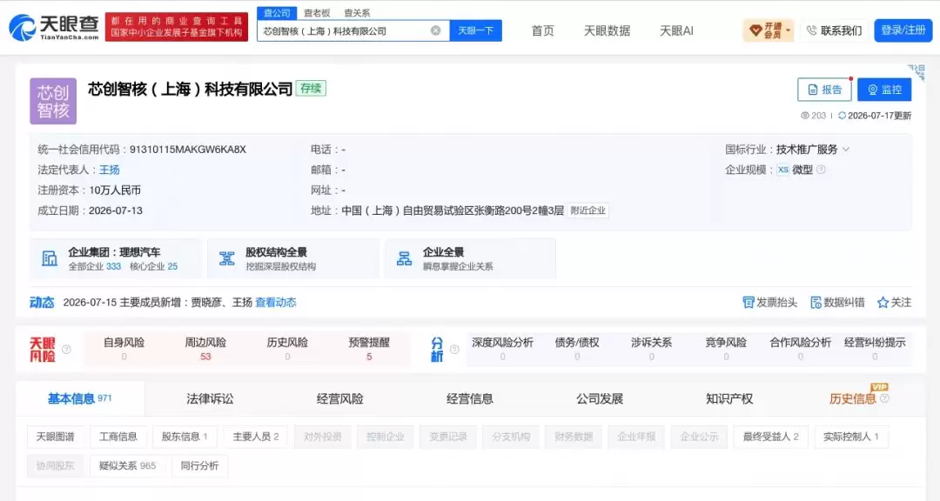This screenshot has width=940, height=501.
Task: Click the TianYanCha logo
Action: (54, 28)
